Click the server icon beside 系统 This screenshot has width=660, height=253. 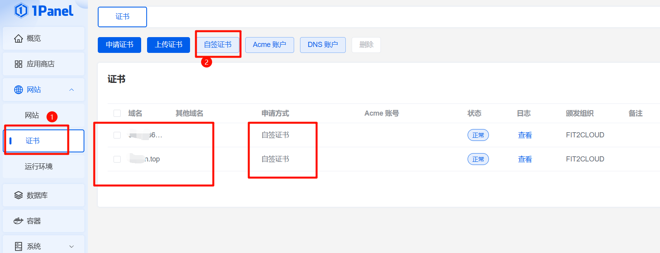pyautogui.click(x=19, y=246)
